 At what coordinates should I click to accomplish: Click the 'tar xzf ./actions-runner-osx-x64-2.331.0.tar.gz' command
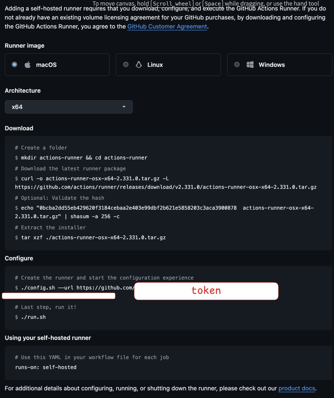point(93,237)
